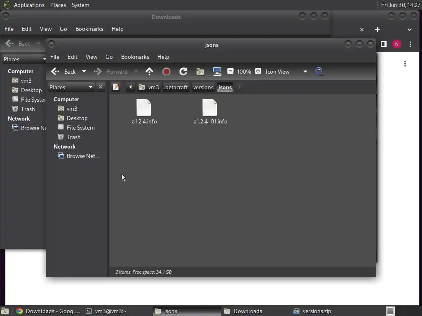Go to .betacraft in the path bar
This screenshot has width=422, height=316.
pos(176,87)
